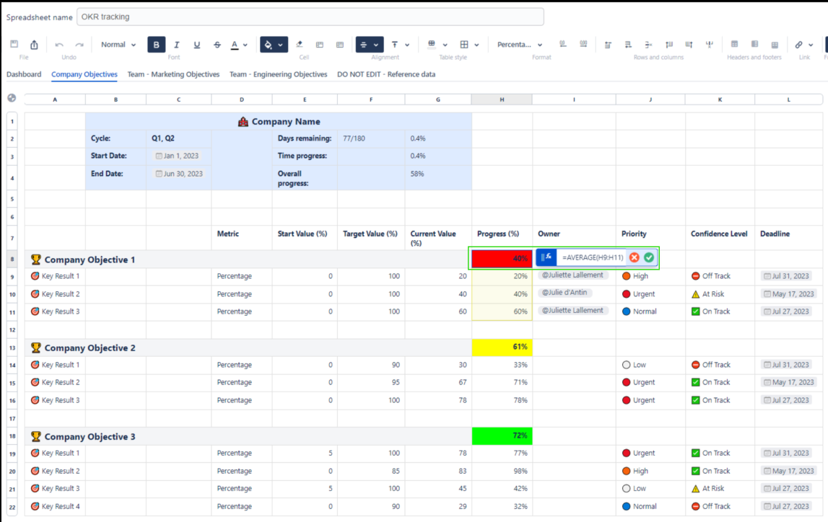Image resolution: width=828 pixels, height=522 pixels.
Task: Confirm the formula with the green checkmark
Action: 649,257
